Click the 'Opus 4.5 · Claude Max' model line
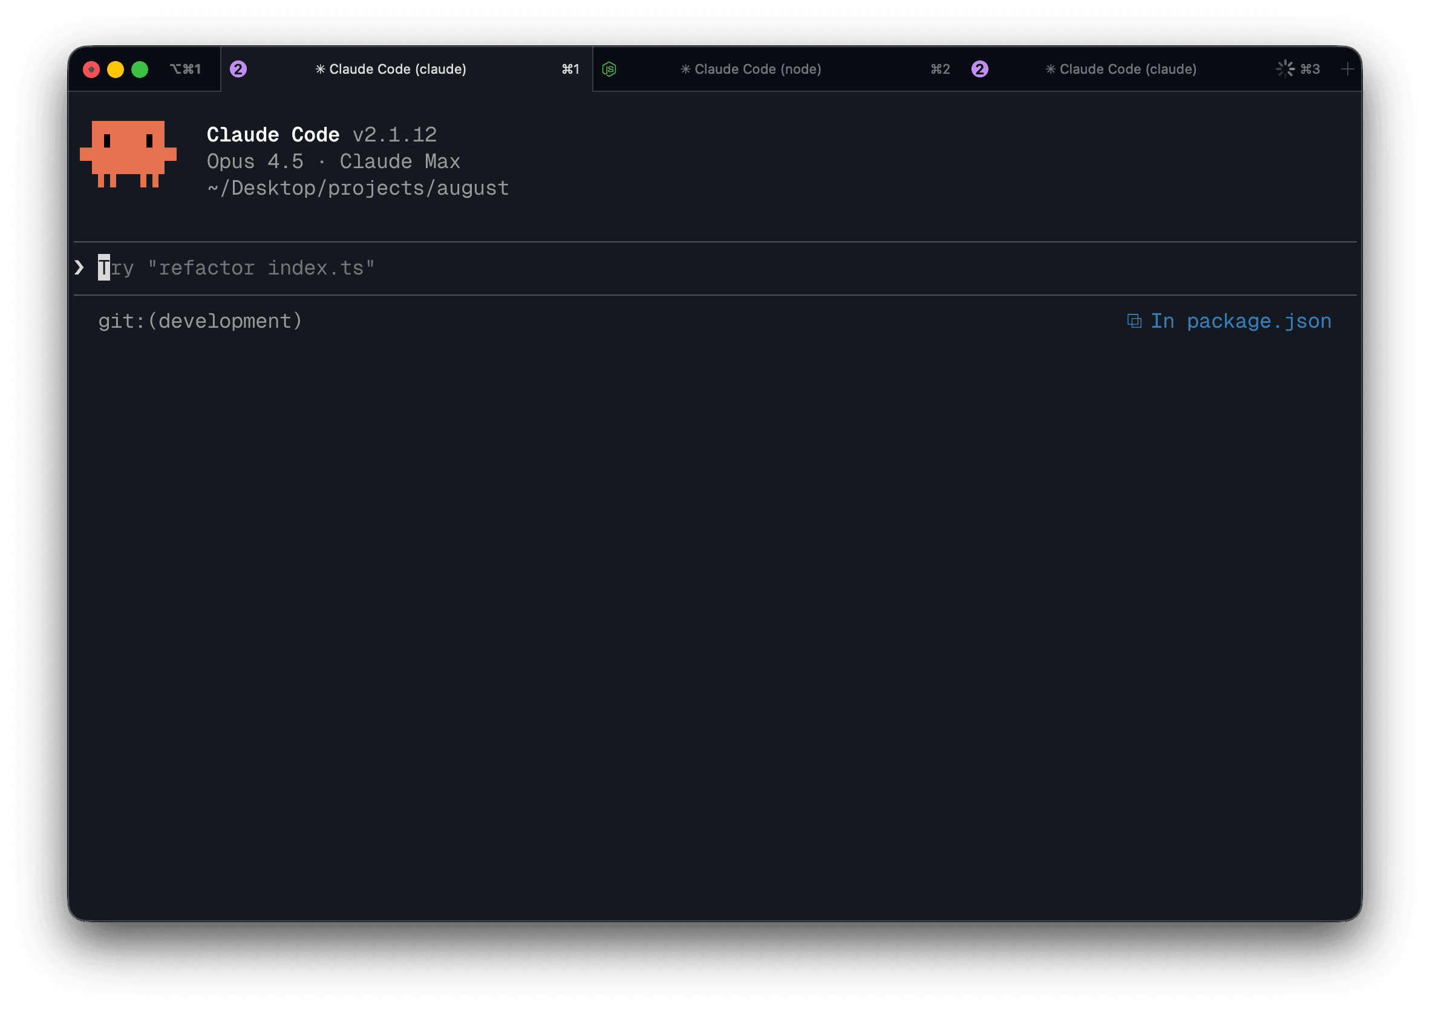The height and width of the screenshot is (1011, 1430). [x=334, y=162]
